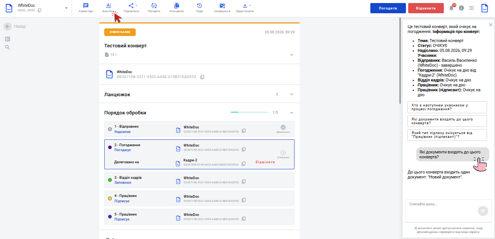495x239 pixels.
Task: Click the Порядок обробки progress bar
Action: pyautogui.click(x=250, y=112)
